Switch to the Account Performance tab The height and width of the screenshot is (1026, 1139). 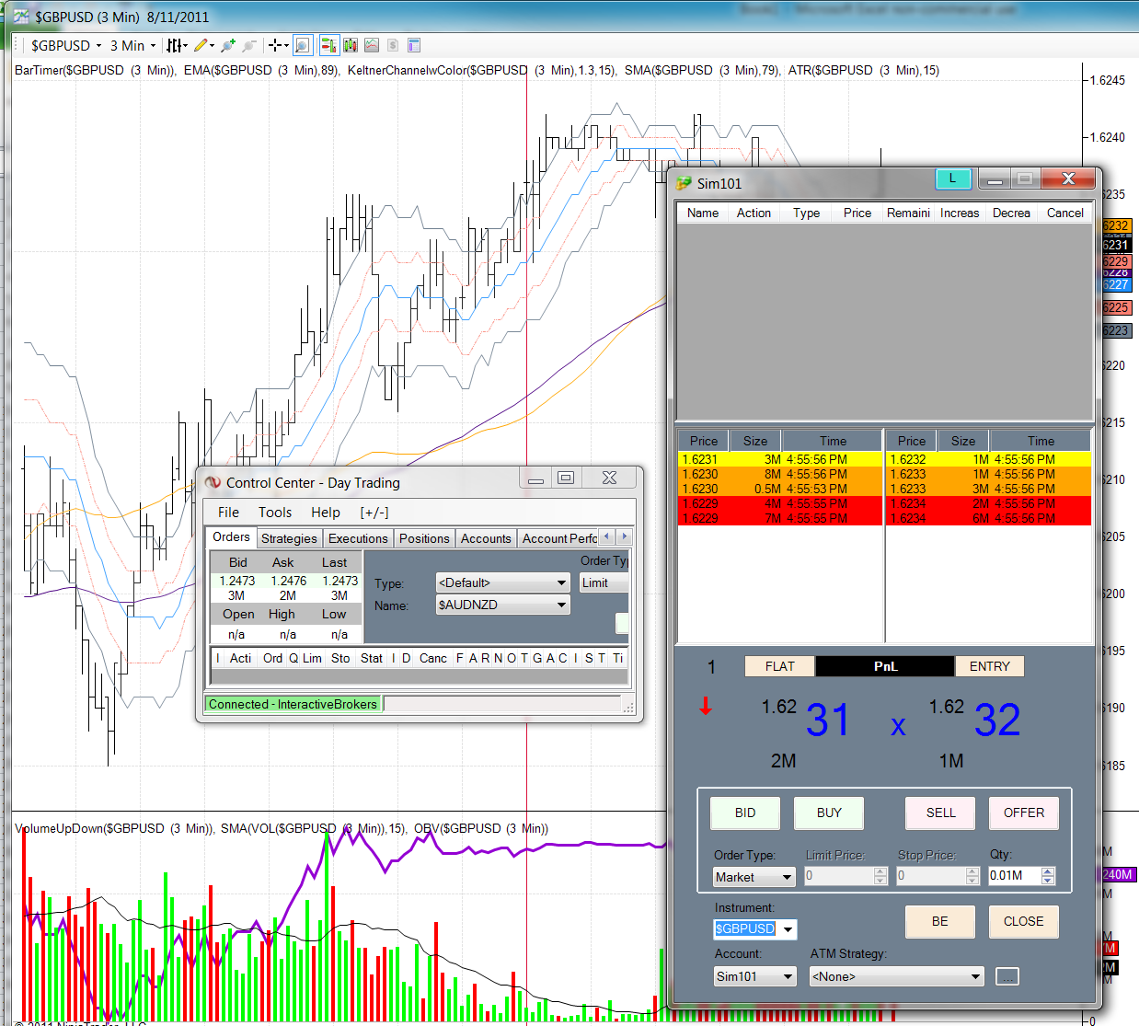point(559,538)
